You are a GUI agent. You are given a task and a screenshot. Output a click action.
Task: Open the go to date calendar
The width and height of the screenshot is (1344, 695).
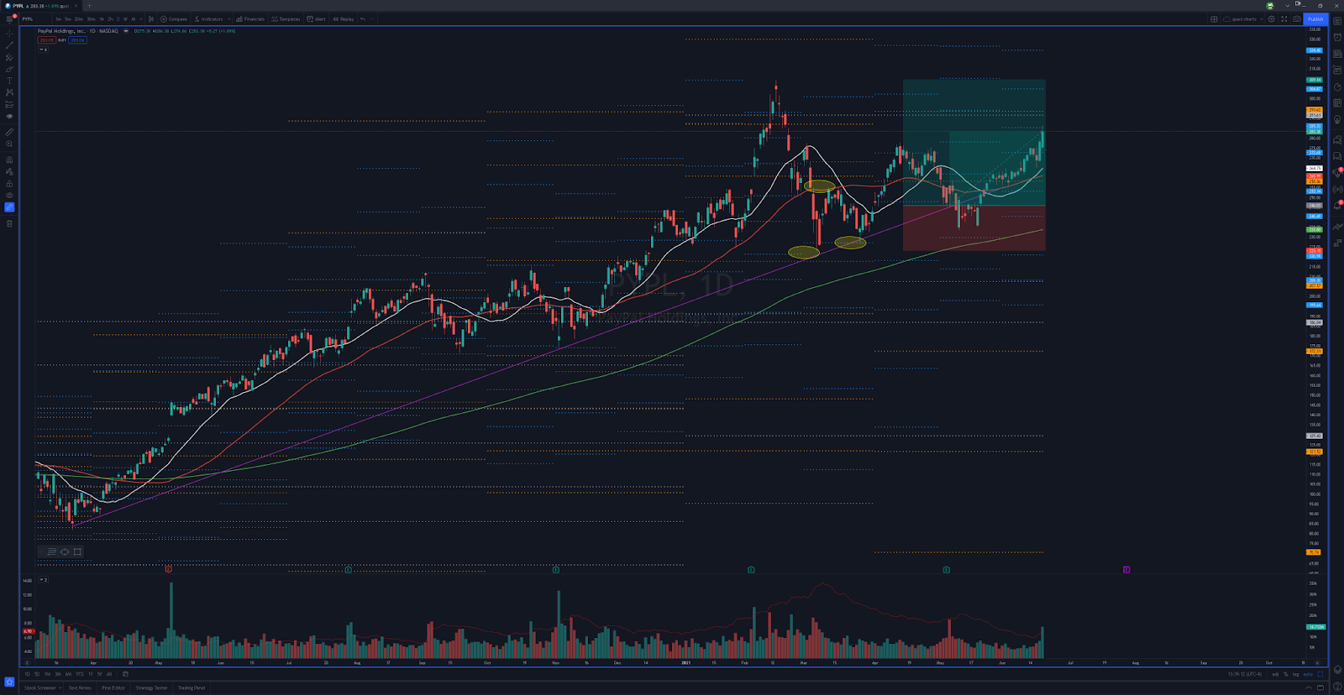[x=125, y=674]
